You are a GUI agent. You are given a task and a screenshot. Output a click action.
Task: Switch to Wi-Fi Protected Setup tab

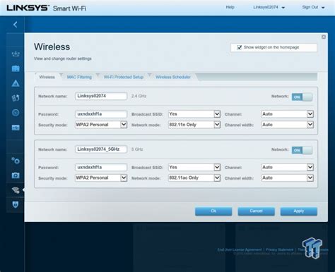point(124,77)
